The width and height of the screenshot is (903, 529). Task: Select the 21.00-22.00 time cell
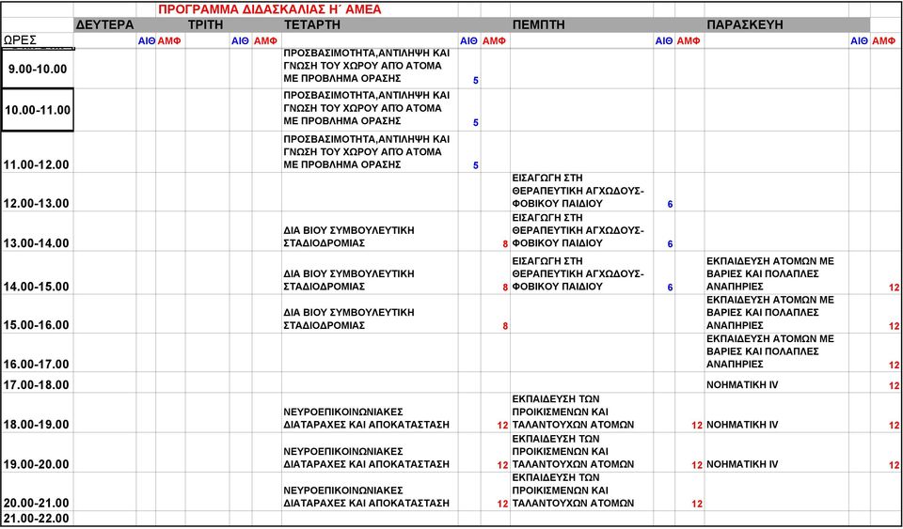click(38, 518)
